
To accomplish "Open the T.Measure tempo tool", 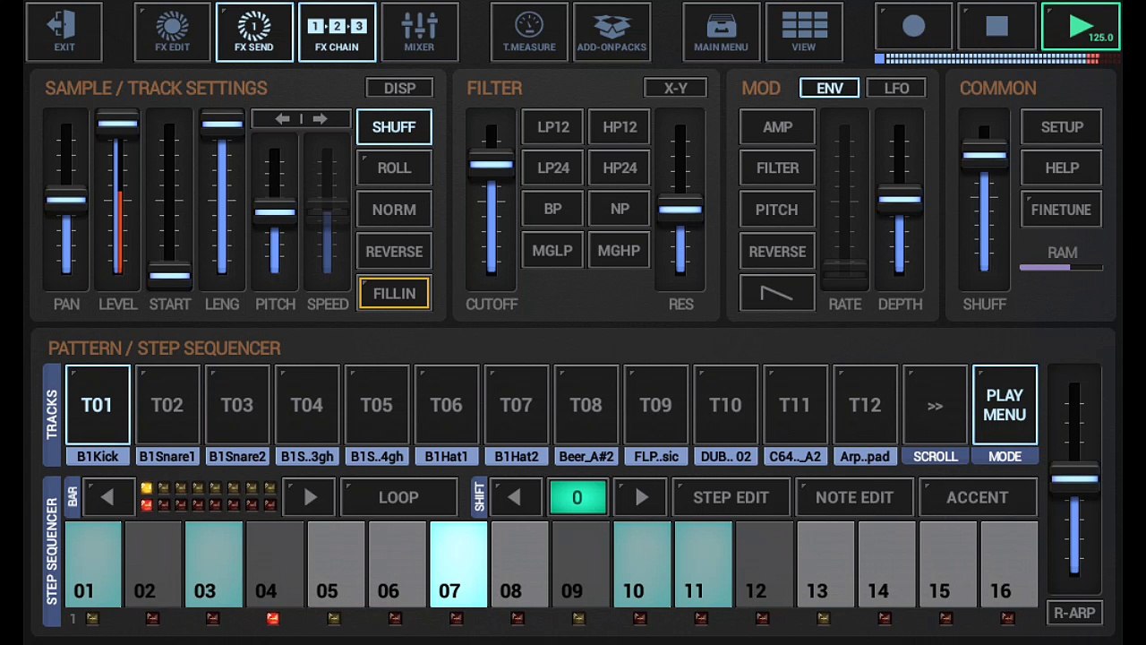I will [529, 32].
